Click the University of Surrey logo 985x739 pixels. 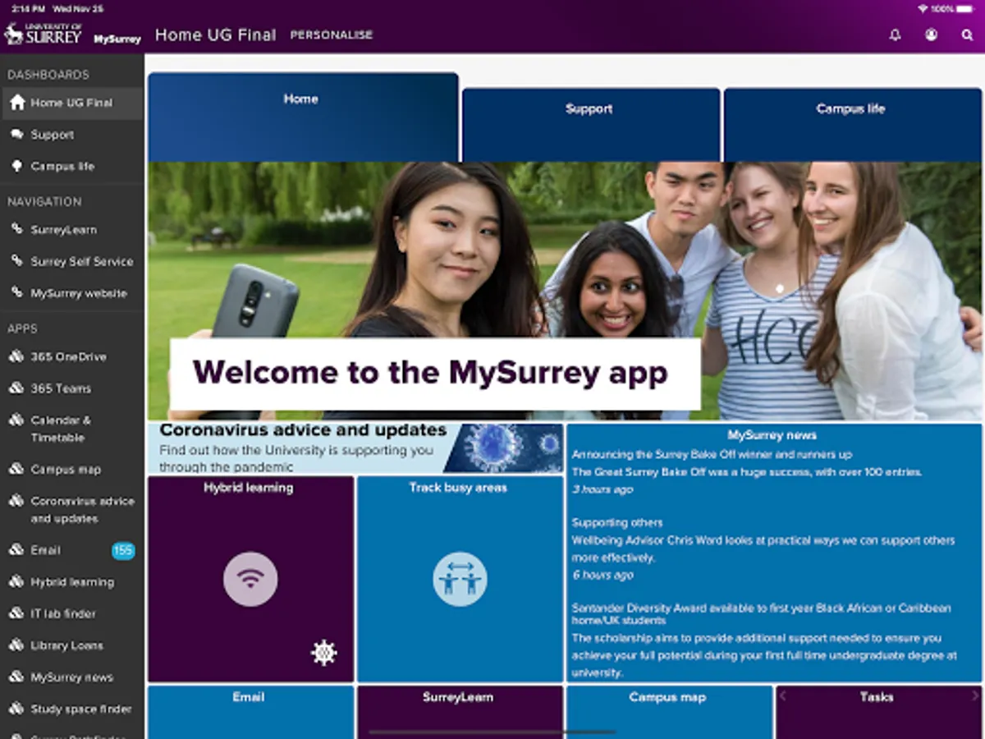click(x=43, y=34)
